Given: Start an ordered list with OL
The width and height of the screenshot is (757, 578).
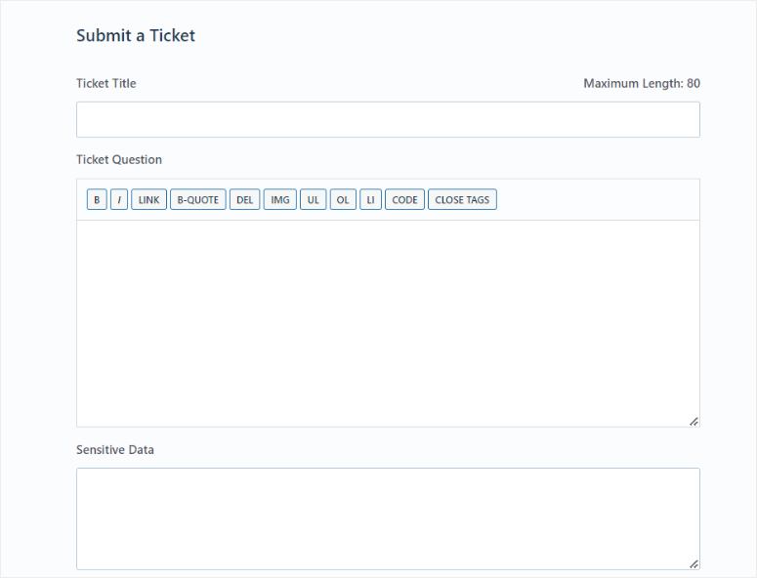Looking at the screenshot, I should [343, 200].
